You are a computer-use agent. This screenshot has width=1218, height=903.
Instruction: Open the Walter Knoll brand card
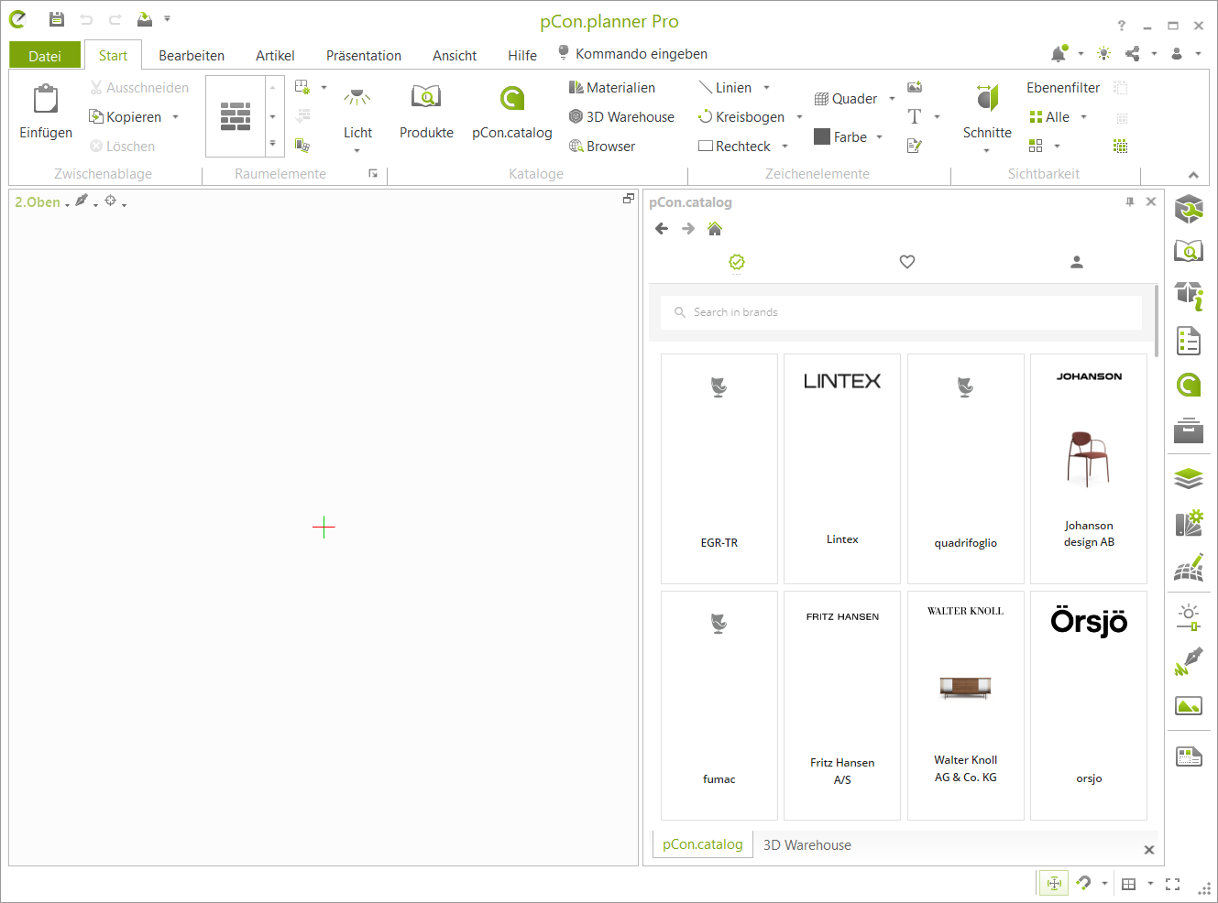(x=966, y=705)
